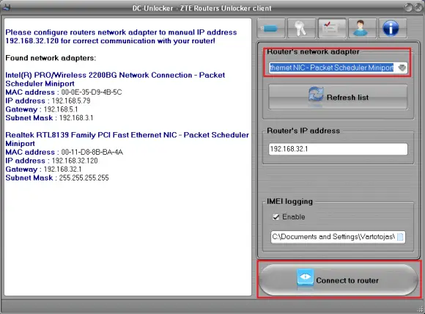Click the Connect to router button

339,280
